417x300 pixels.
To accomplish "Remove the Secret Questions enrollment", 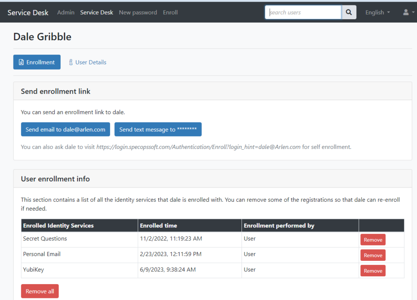I will (373, 240).
